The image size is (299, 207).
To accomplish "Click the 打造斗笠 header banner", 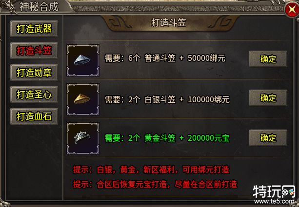I will click(169, 22).
